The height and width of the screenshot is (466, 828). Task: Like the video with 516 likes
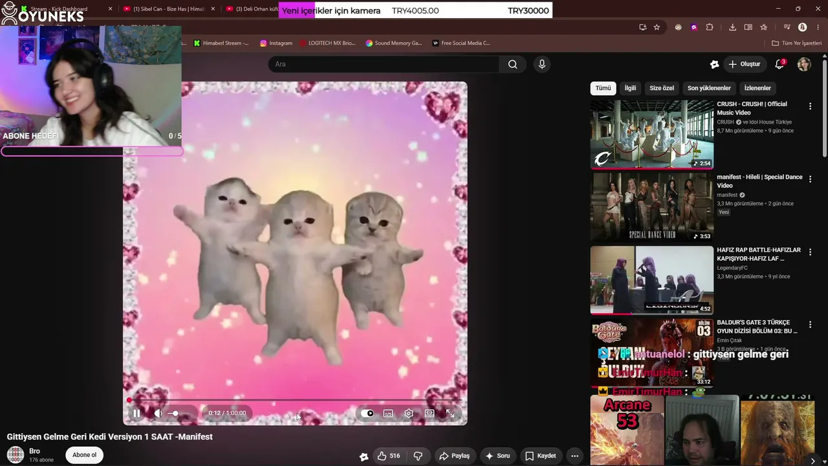coord(388,456)
